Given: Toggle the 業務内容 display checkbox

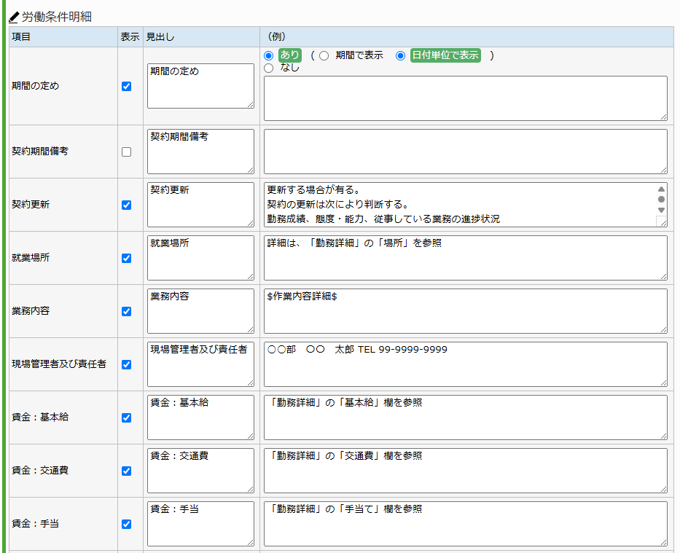Looking at the screenshot, I should pos(127,312).
